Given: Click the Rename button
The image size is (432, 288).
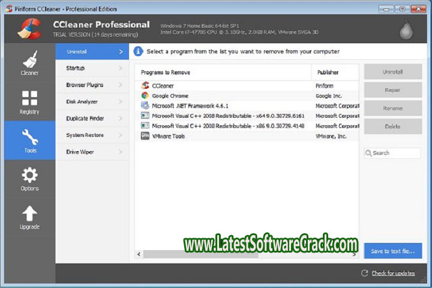Looking at the screenshot, I should [393, 109].
